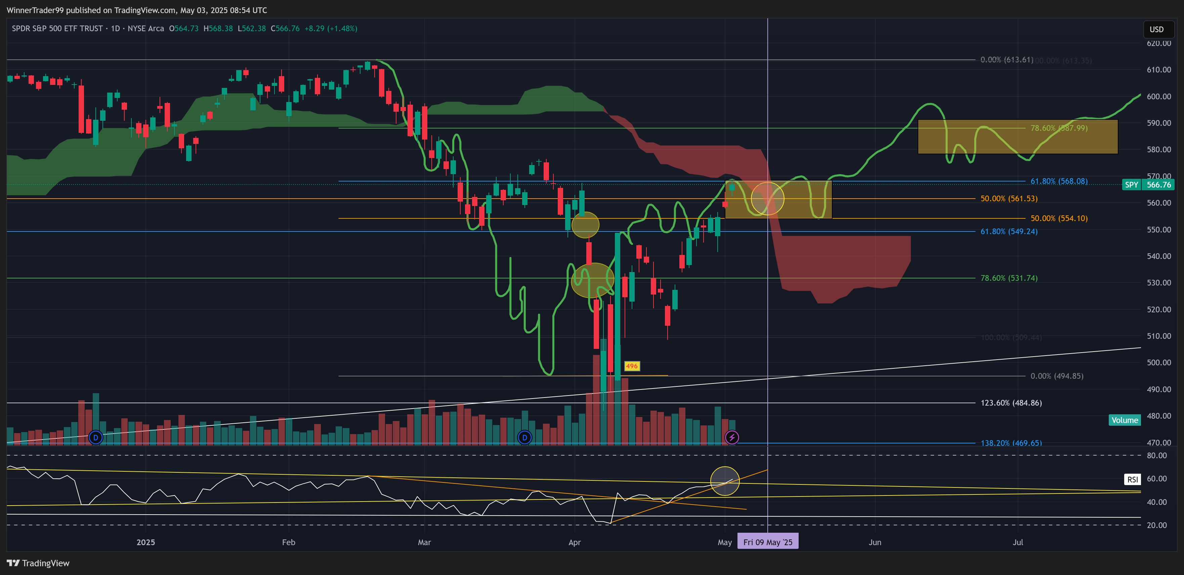Click the open value O564.73 in legend
Screen dimensions: 1184x575
coord(184,29)
